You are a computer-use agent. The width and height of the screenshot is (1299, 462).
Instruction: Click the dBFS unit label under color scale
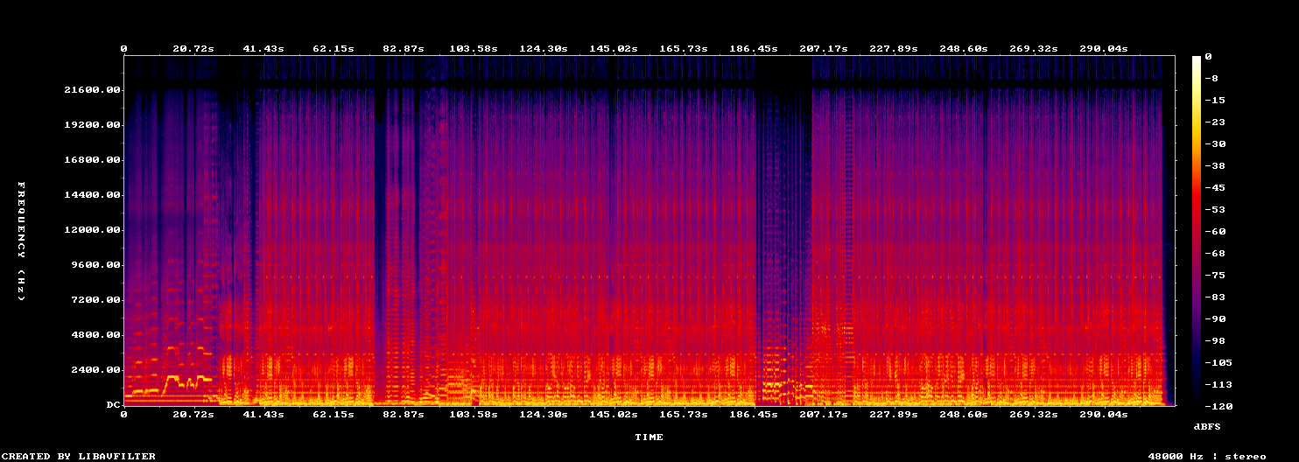(x=1207, y=426)
